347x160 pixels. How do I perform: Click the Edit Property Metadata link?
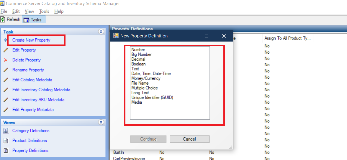tap(33, 110)
